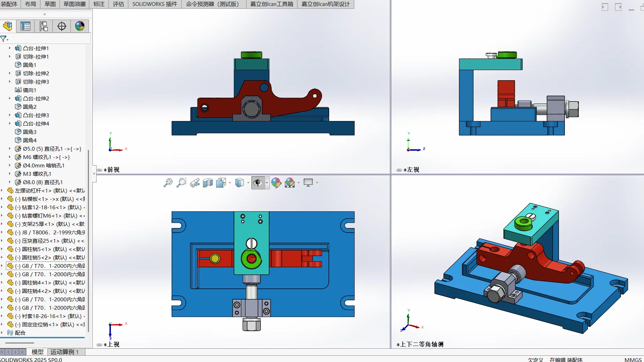Open the PropertyManager tab icon

coord(25,26)
